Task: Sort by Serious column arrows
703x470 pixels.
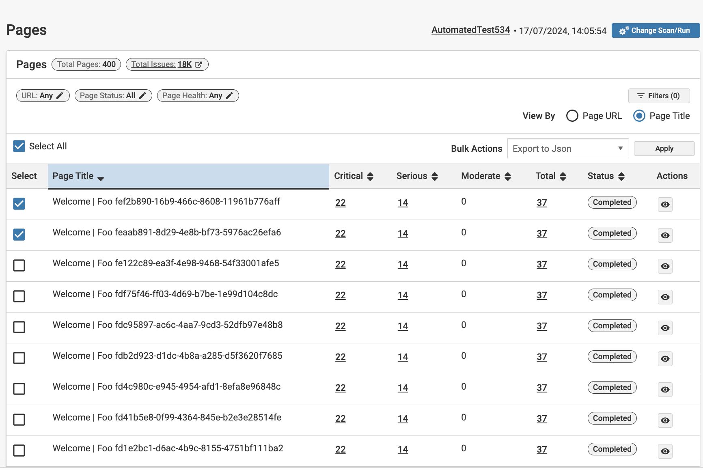Action: [x=434, y=177]
